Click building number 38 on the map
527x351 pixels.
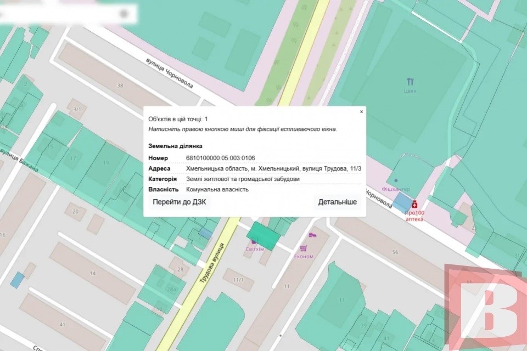120,86
